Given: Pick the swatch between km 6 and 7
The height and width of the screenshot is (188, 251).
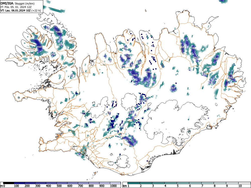Looking at the screenshot, I should click(195, 183).
